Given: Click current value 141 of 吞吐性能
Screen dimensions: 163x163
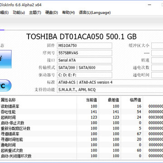Looking at the screenshot, I should point(94,112).
